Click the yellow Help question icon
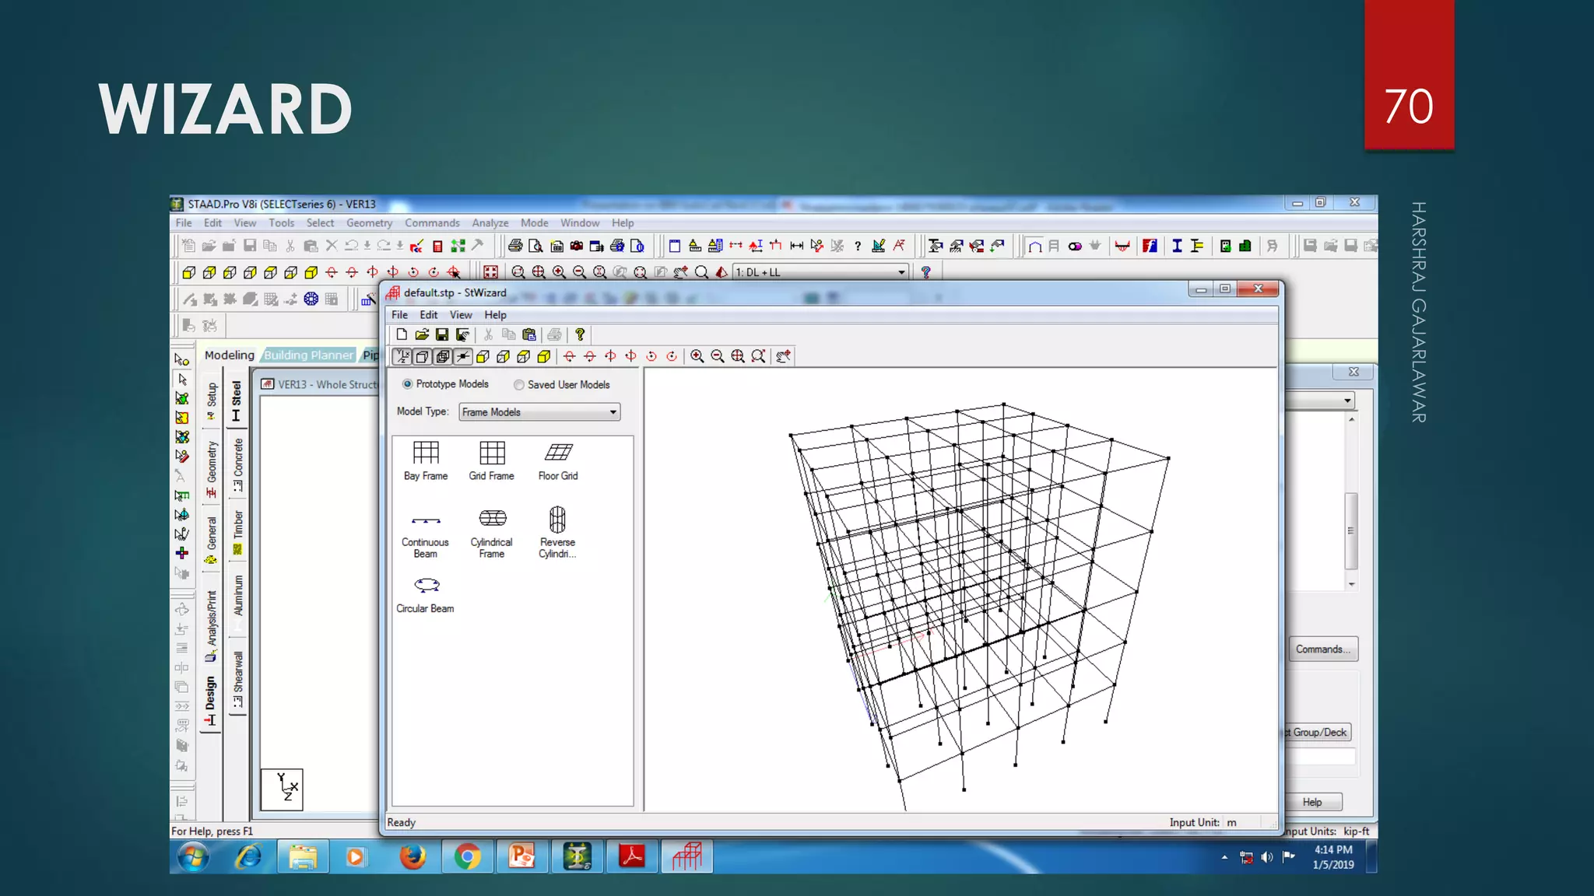This screenshot has height=896, width=1594. (x=580, y=335)
